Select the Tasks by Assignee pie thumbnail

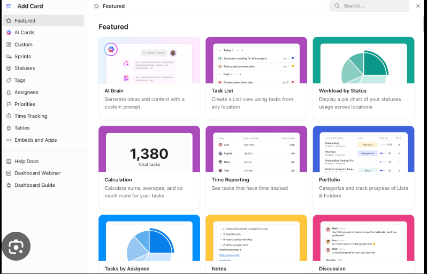(149, 238)
